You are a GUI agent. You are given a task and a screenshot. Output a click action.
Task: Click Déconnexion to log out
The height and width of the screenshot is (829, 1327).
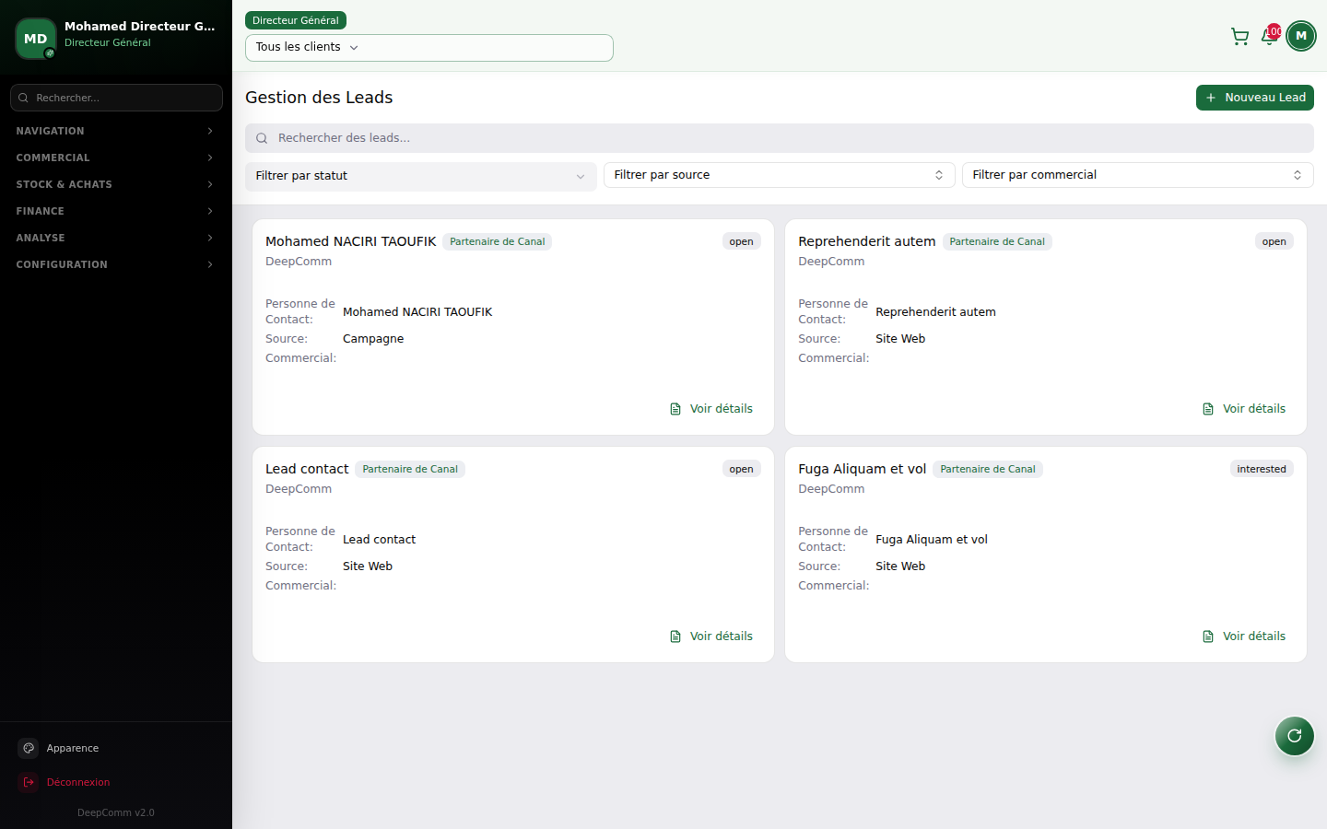tap(116, 782)
